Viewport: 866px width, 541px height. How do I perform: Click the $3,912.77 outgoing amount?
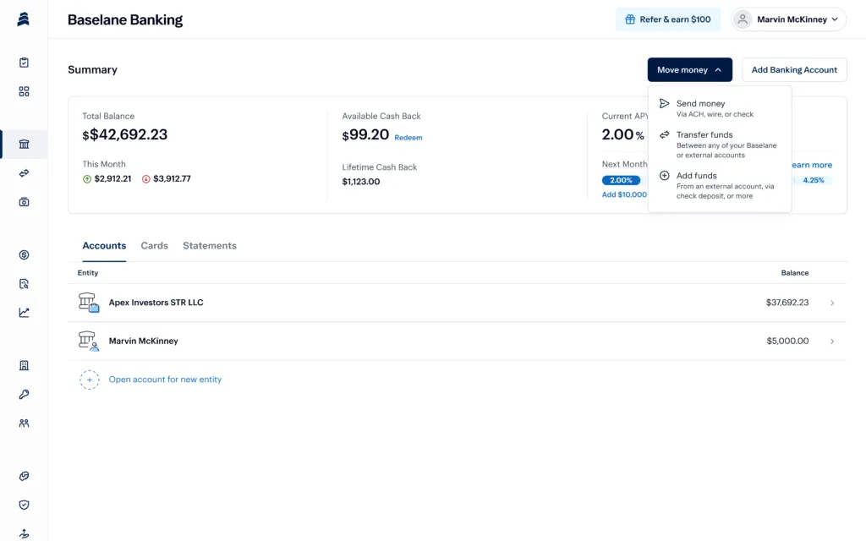172,179
